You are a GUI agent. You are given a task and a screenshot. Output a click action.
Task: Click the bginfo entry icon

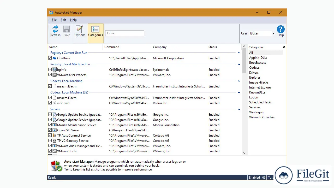[55, 70]
